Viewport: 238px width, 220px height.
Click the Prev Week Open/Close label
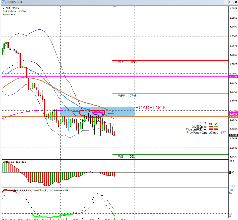(x=202, y=133)
